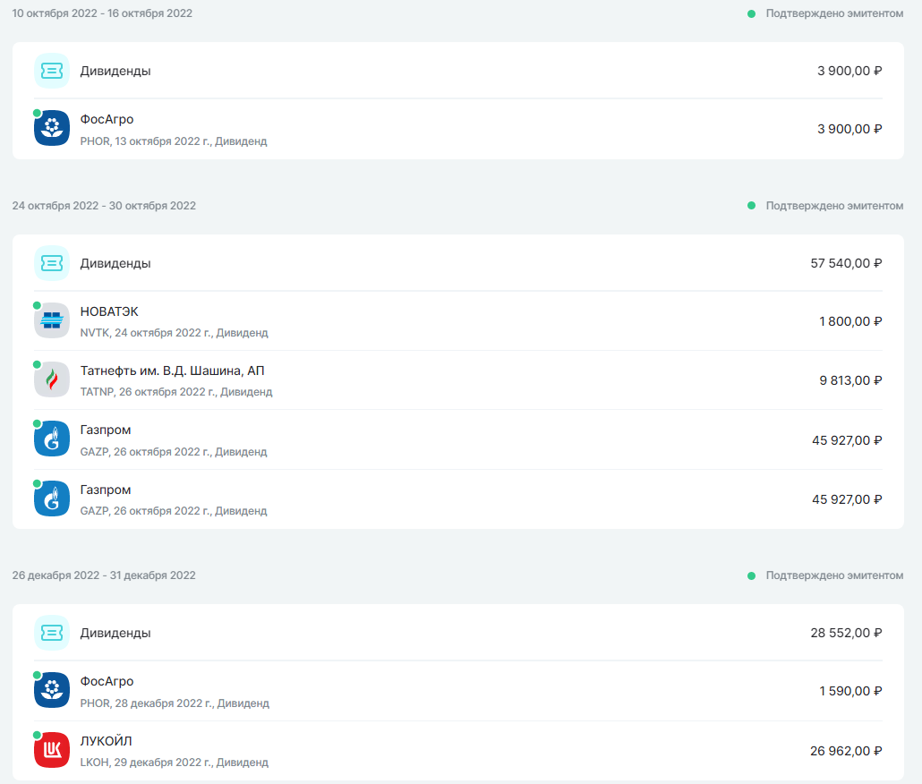Click dividends icon beside 28 552,00 ₽
Image resolution: width=922 pixels, height=784 pixels.
pyautogui.click(x=52, y=633)
